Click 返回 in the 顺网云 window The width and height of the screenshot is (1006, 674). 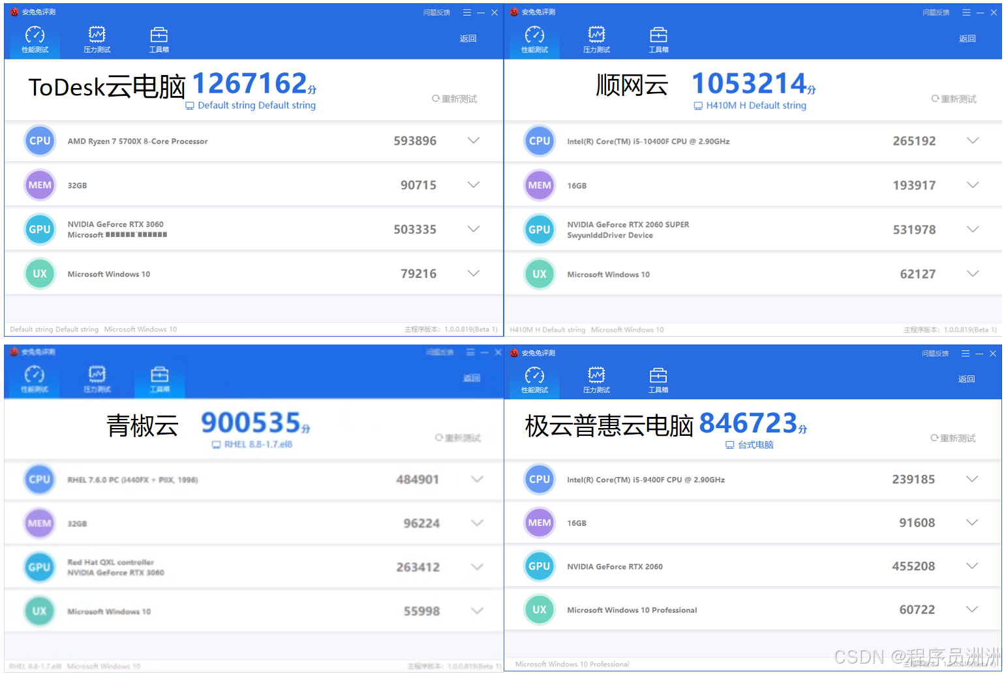coord(967,38)
